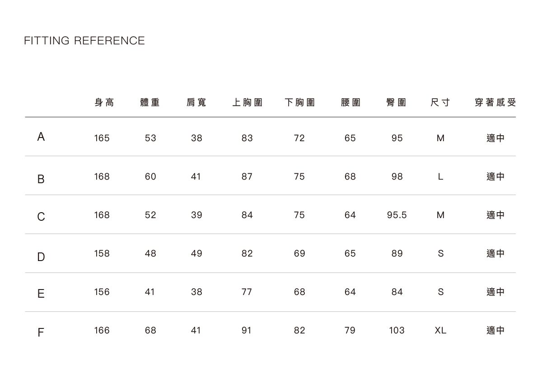Select the 上胸圍 column header
The width and height of the screenshot is (542, 380).
tap(247, 103)
